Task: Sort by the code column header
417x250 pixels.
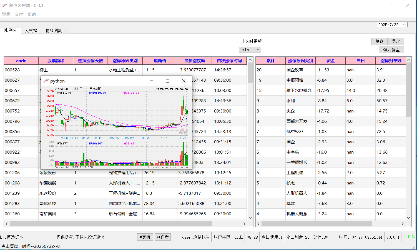Action: (x=21, y=61)
